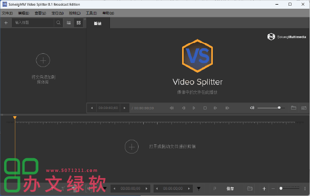Screen dimensions: 310x196
Task: Increase right marker time with right arrow
Action: tap(189, 189)
